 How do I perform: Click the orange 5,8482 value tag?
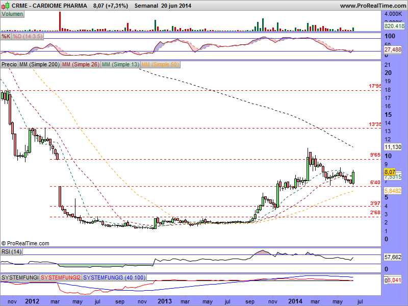(393, 191)
